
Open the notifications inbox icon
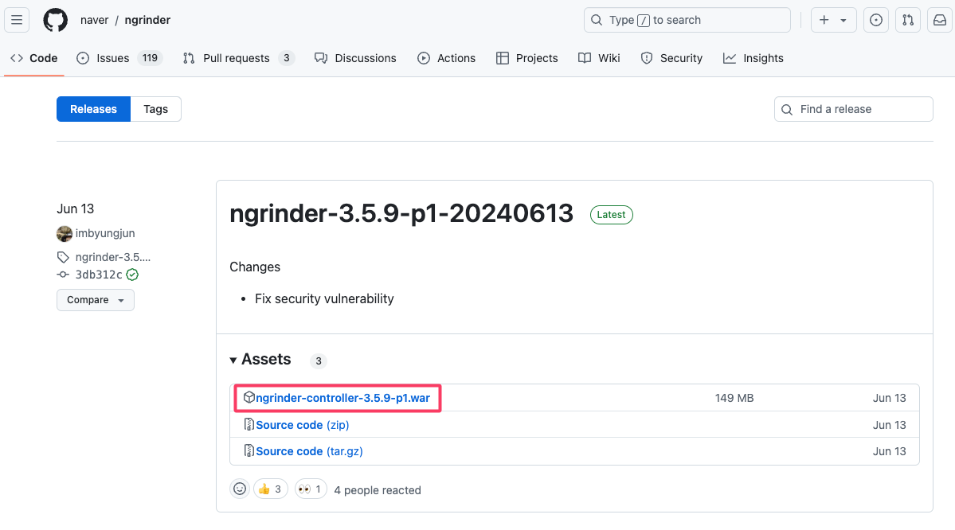coord(940,20)
